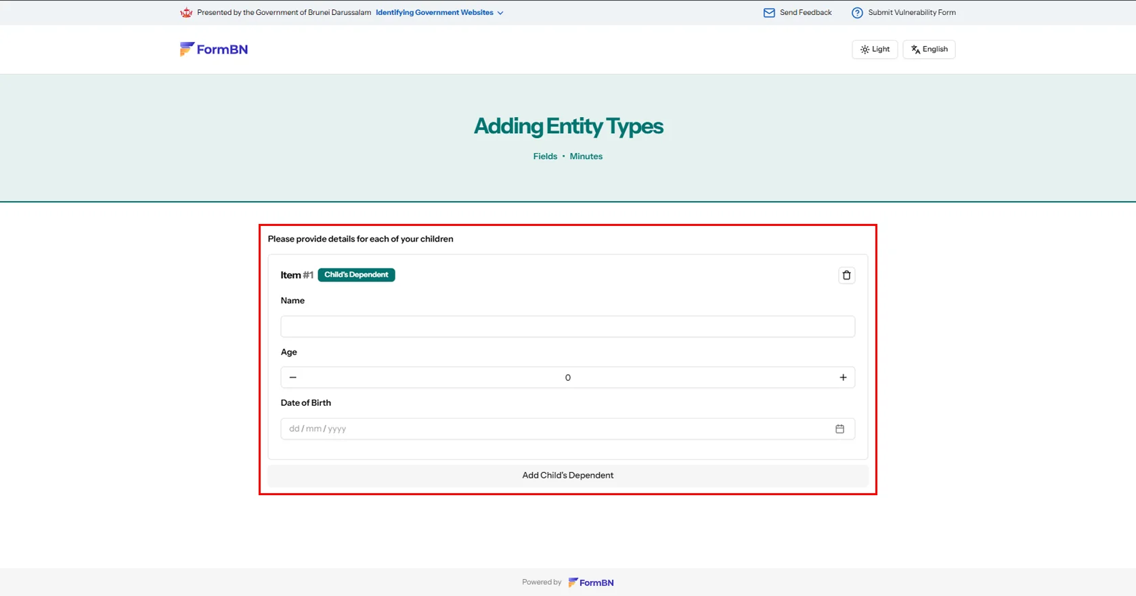Click the FormBN logo in footer

(x=591, y=582)
